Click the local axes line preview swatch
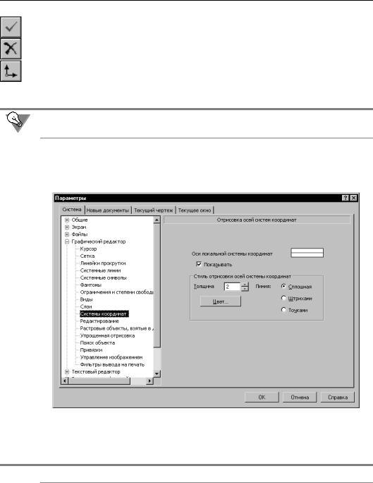Image resolution: width=373 pixels, height=483 pixels. pos(307,253)
